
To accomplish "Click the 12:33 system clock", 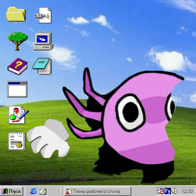I will click(x=187, y=191).
